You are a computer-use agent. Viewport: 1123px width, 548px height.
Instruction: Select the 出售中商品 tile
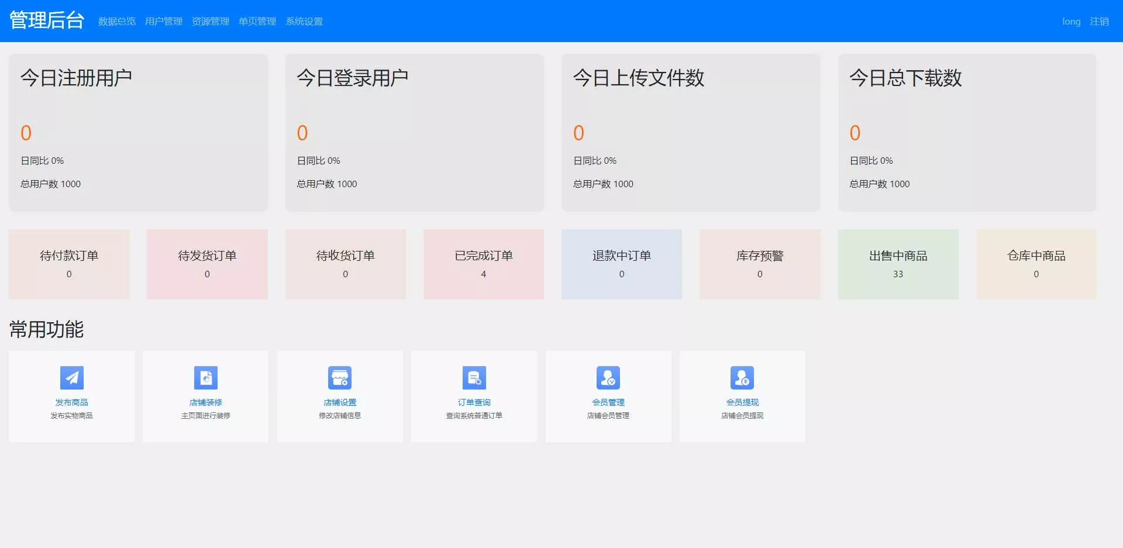pyautogui.click(x=898, y=264)
